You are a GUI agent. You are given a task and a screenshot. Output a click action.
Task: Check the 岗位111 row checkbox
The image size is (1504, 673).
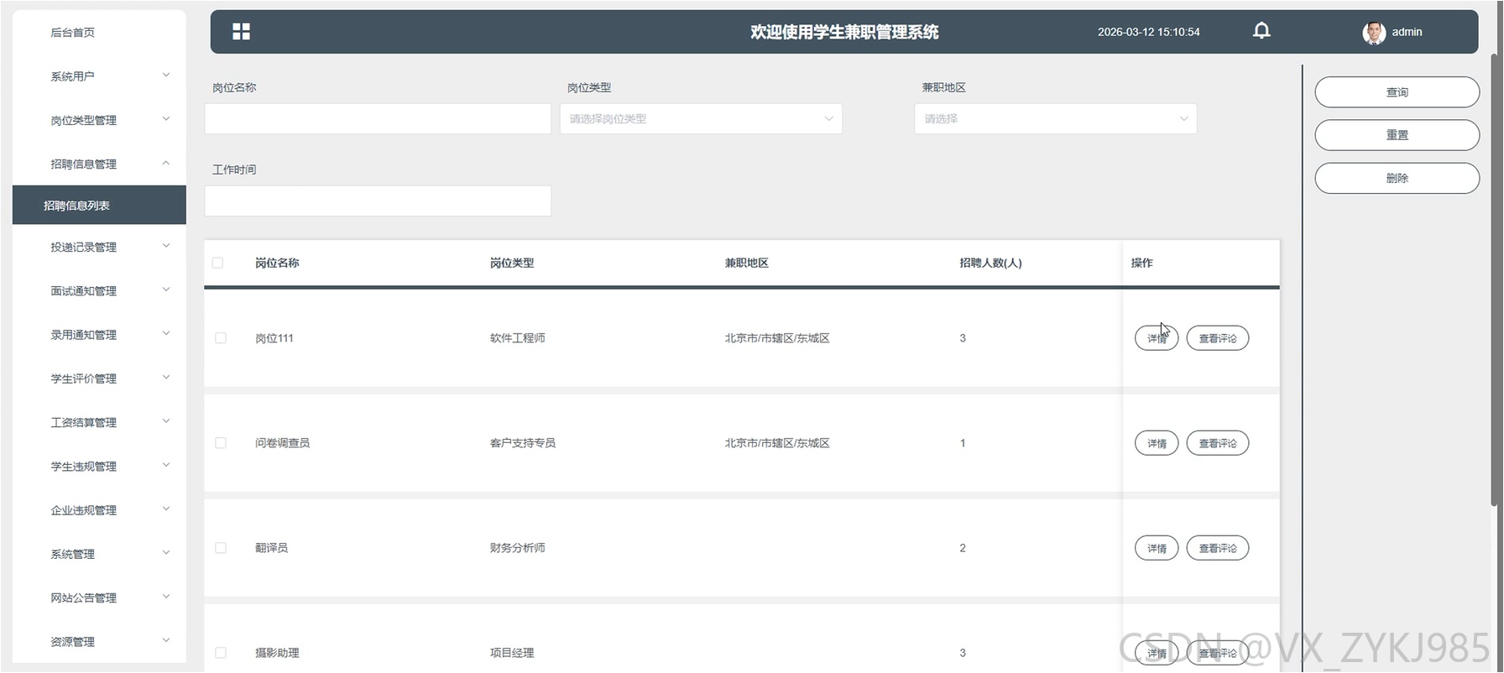tap(221, 338)
